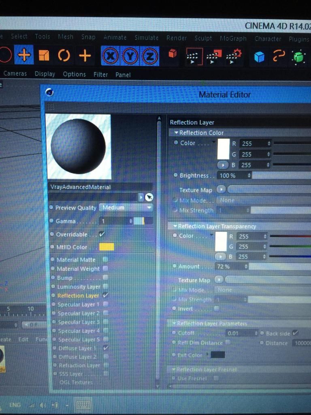Click the coordinate system cube icon
The image size is (311, 415).
(x=173, y=54)
